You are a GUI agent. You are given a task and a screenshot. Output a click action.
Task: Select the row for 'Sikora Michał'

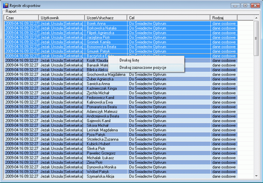[x=121, y=125]
